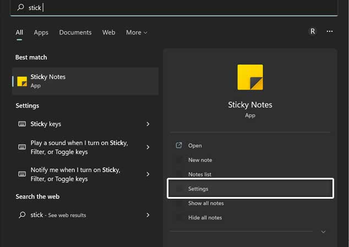Open the Sticky keys setting result
Viewport: 349px width, 247px height.
[85, 124]
